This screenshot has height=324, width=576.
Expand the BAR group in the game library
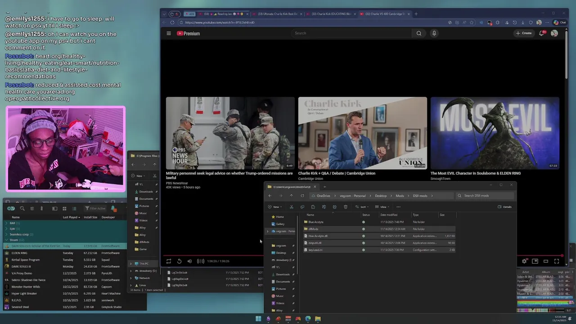pos(5,223)
